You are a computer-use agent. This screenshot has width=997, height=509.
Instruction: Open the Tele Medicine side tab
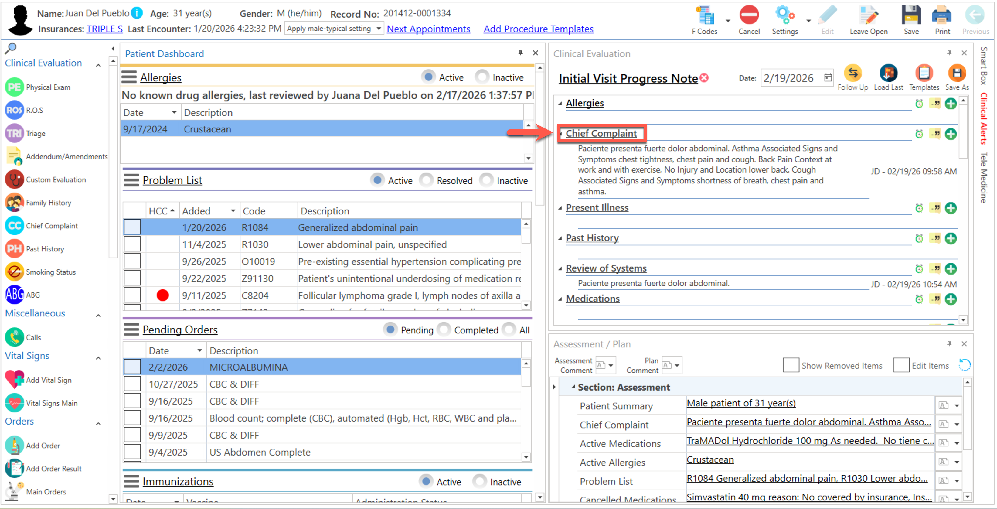tap(983, 177)
